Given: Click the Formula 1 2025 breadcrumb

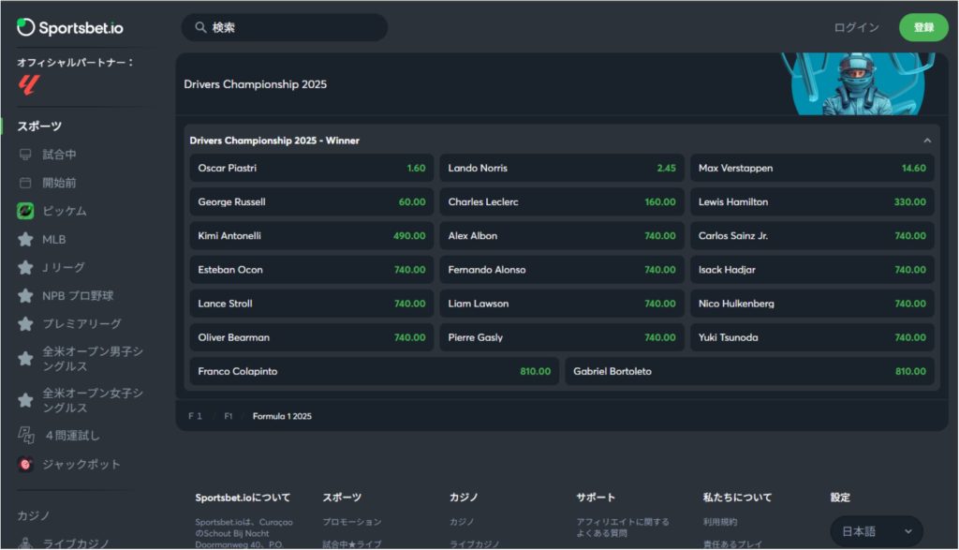Looking at the screenshot, I should coord(282,416).
